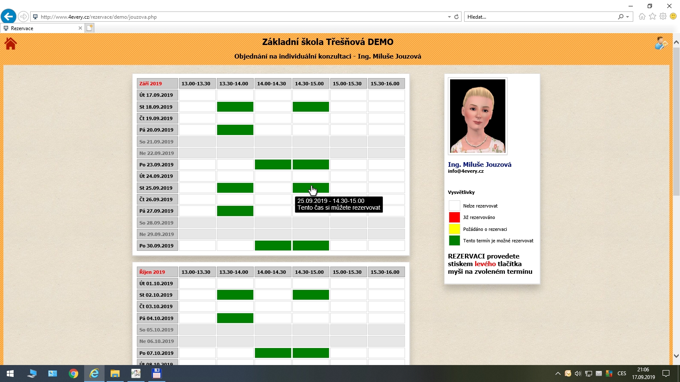680x382 pixels.
Task: Open the floppy disk taskbar app
Action: click(157, 374)
